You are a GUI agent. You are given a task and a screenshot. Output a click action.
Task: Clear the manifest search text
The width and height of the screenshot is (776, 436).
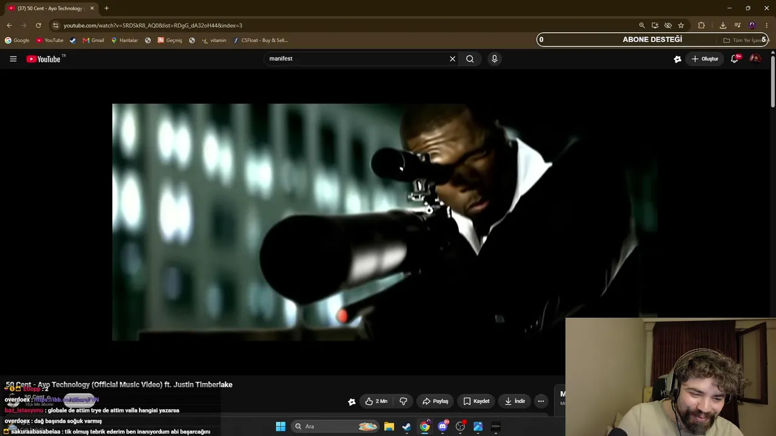452,59
